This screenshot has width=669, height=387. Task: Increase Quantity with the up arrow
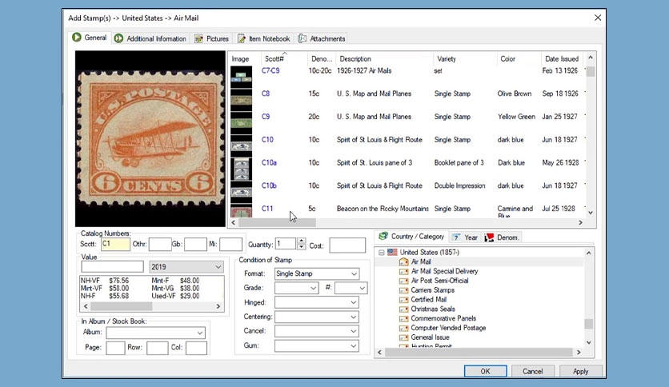click(x=301, y=241)
